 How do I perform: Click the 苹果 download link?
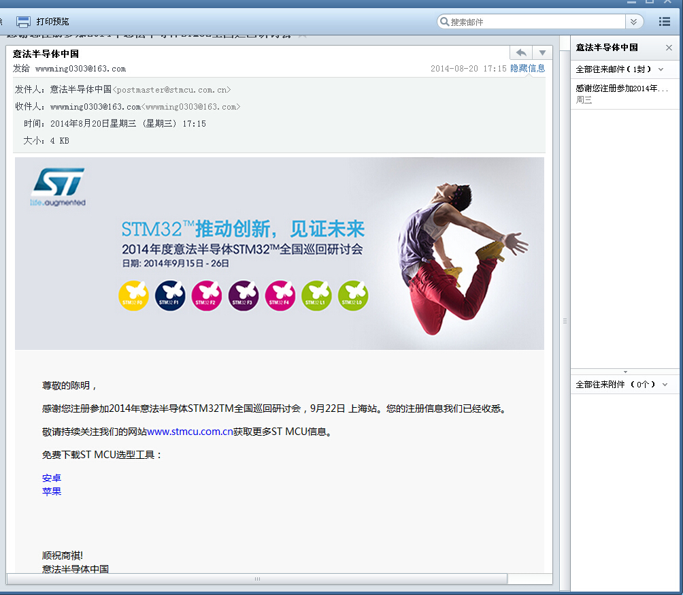(x=52, y=492)
